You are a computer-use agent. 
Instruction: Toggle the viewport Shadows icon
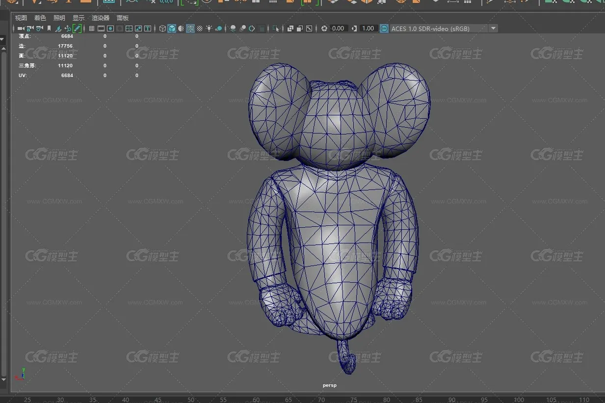pyautogui.click(x=219, y=28)
